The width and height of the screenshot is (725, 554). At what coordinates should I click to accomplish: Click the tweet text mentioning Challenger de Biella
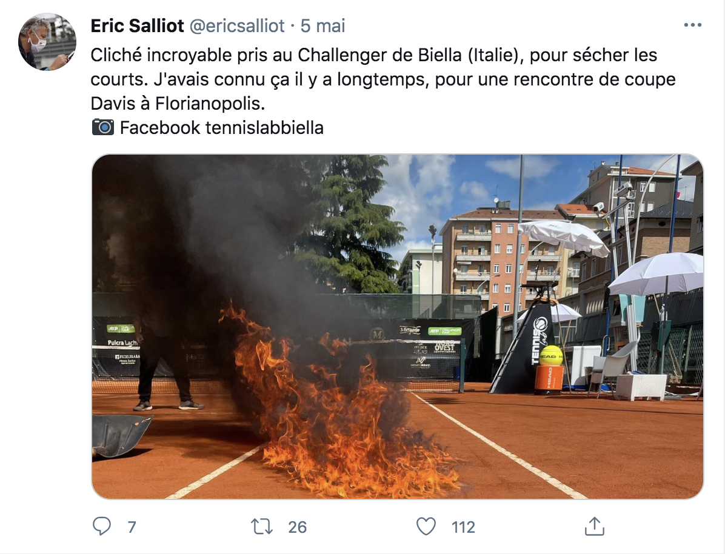pos(373,55)
